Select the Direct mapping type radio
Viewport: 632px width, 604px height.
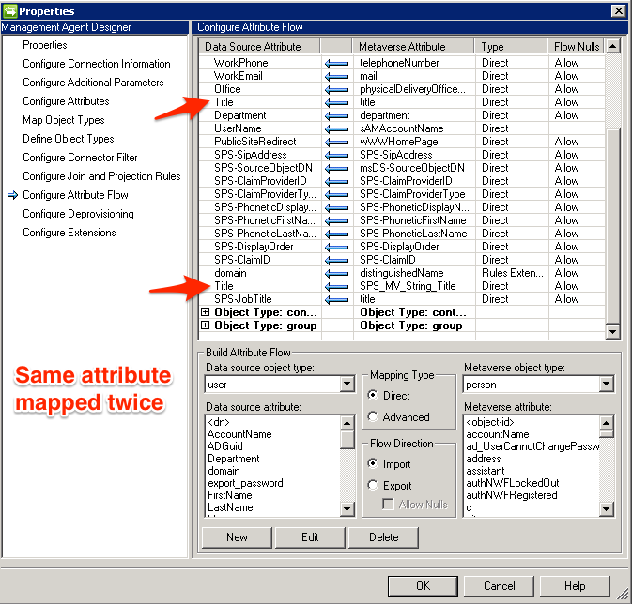coord(373,396)
